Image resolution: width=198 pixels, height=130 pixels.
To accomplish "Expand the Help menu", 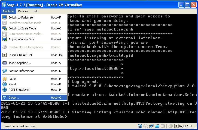I will (x=35, y=11).
